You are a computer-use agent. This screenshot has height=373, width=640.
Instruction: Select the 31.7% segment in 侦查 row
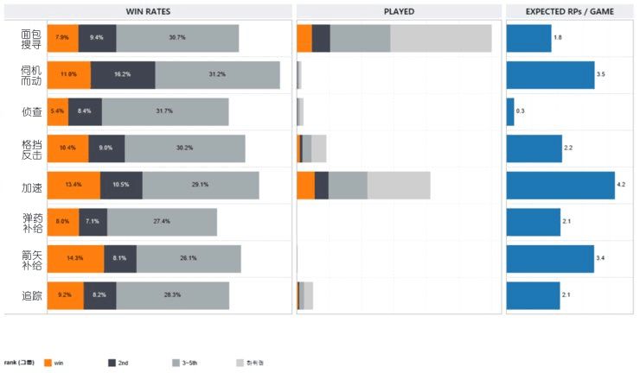tap(165, 111)
